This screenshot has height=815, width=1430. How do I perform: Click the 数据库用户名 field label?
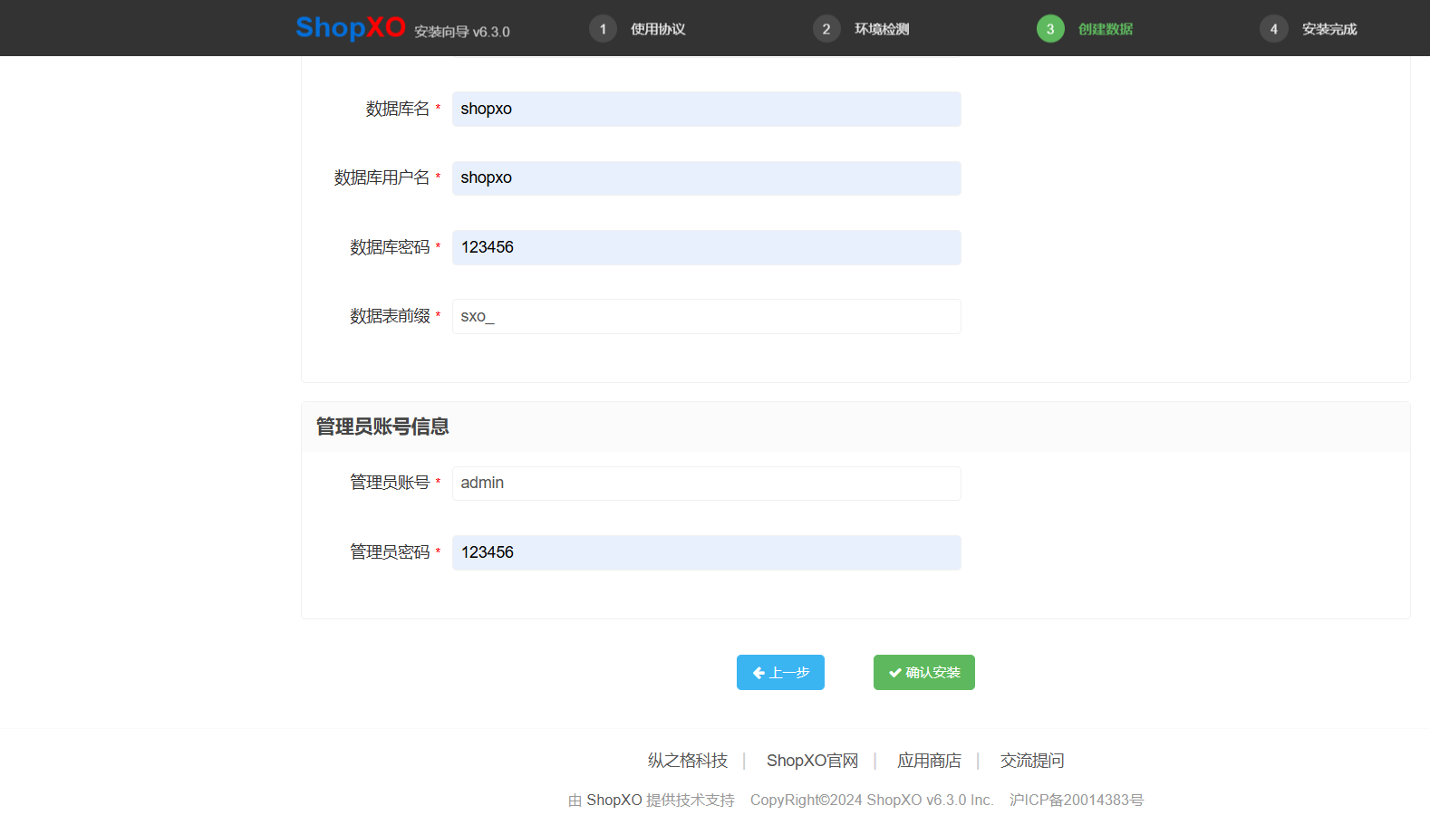point(382,177)
